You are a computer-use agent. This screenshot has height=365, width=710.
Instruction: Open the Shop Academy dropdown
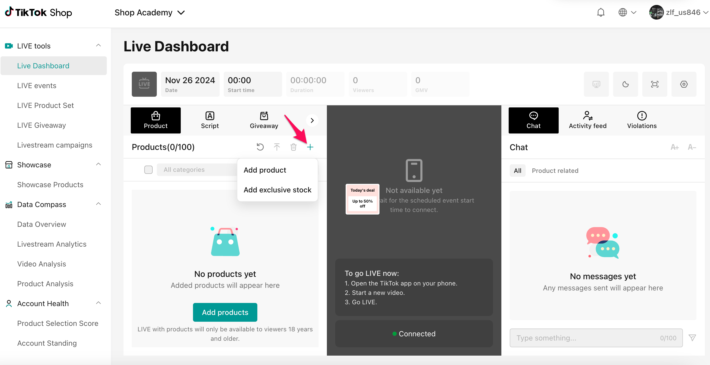click(x=150, y=13)
